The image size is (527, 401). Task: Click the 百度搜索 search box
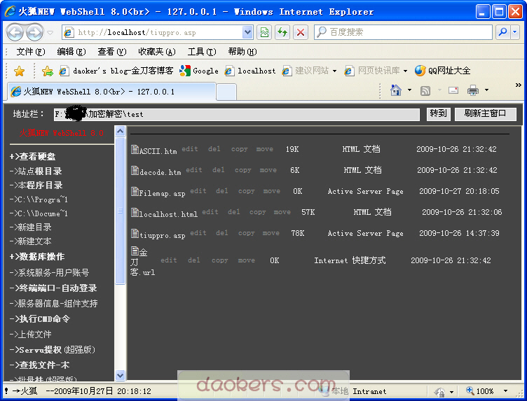coord(404,32)
